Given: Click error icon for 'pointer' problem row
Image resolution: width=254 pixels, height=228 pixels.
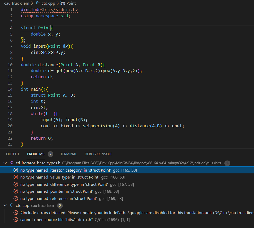Looking at the screenshot, I should pyautogui.click(x=16, y=191).
